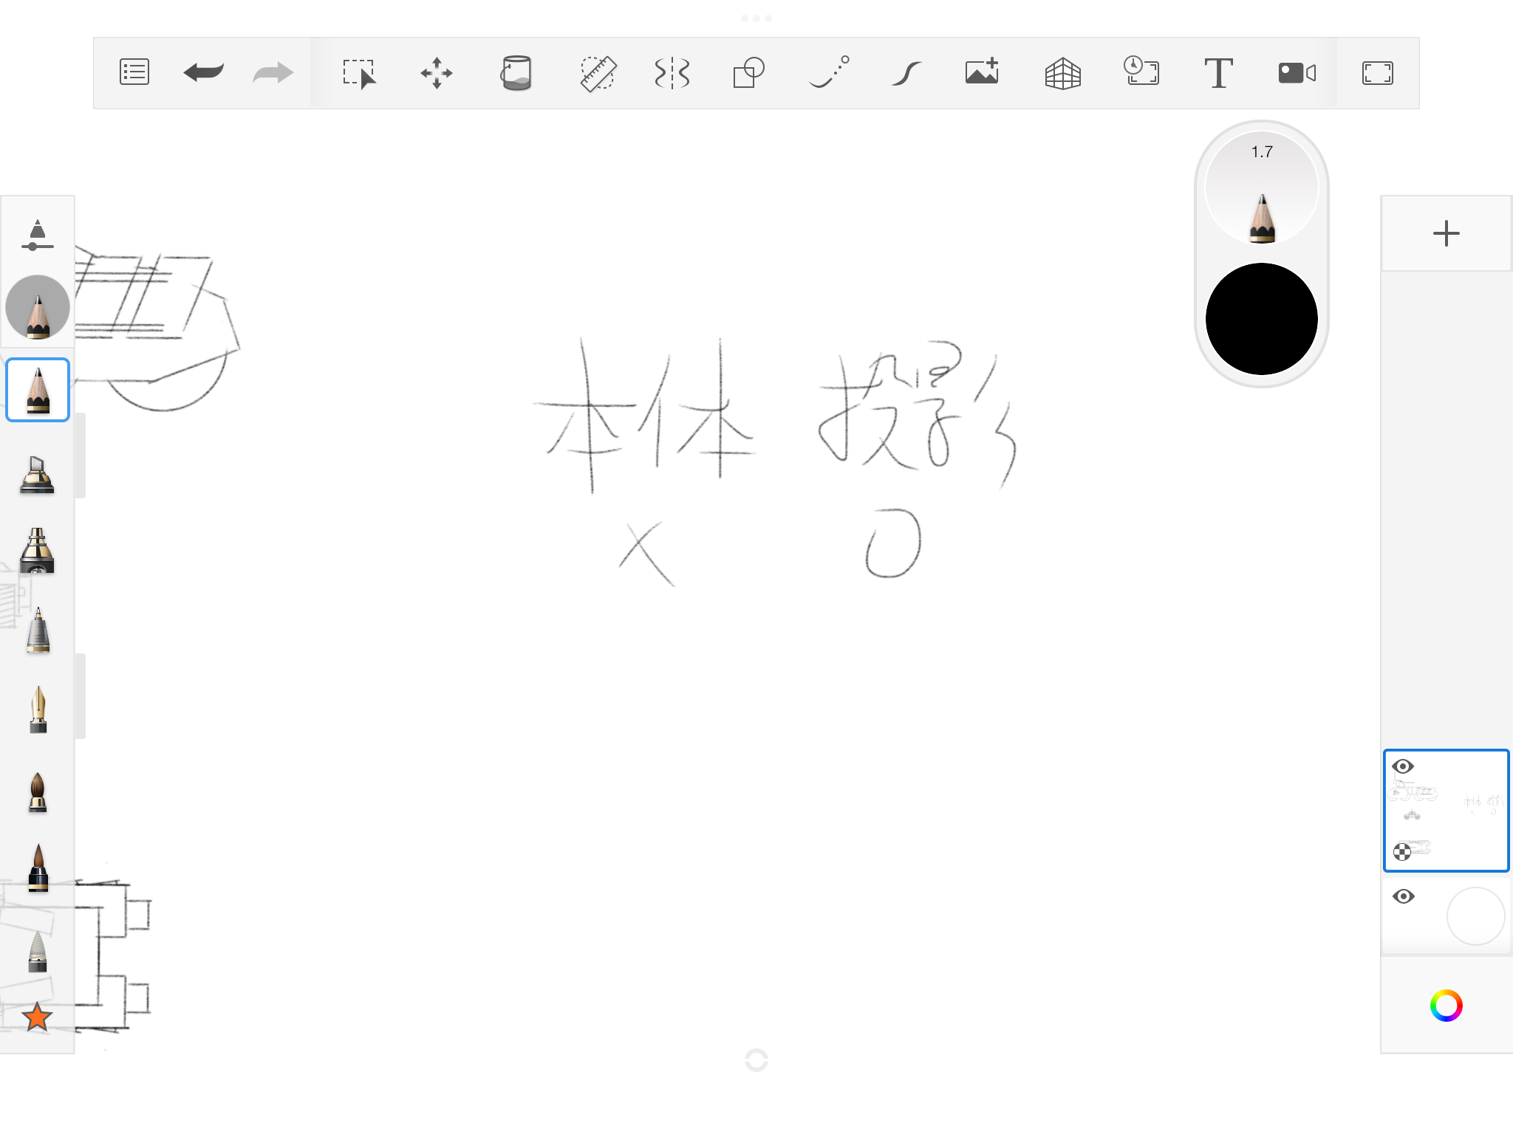Image resolution: width=1513 pixels, height=1134 pixels.
Task: Open the color wheel editor
Action: [x=1446, y=1006]
